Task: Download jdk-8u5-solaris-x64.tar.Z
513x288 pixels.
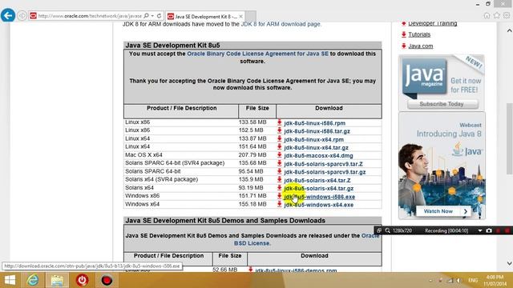Action: [317, 180]
